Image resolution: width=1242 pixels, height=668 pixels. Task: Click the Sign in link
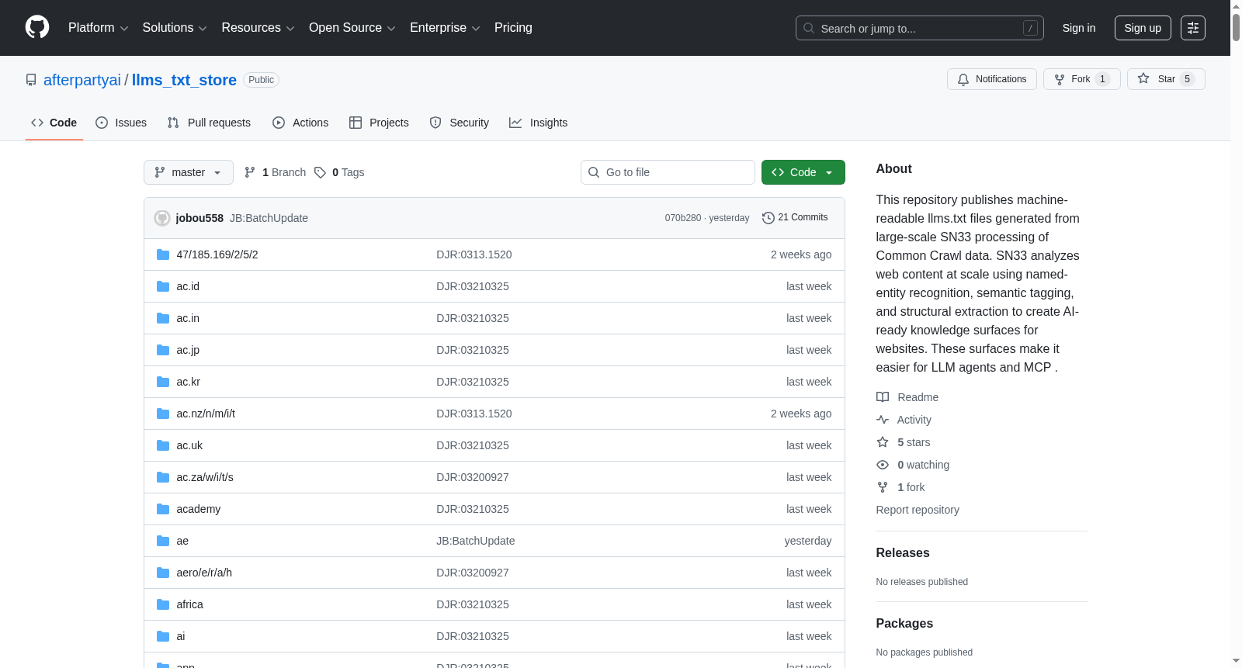[1079, 28]
